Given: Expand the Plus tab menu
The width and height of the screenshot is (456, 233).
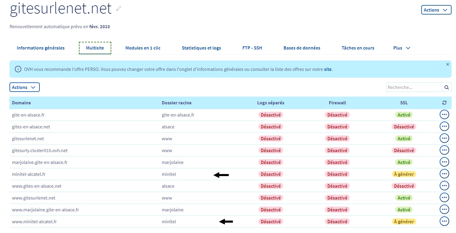Looking at the screenshot, I should click(401, 48).
